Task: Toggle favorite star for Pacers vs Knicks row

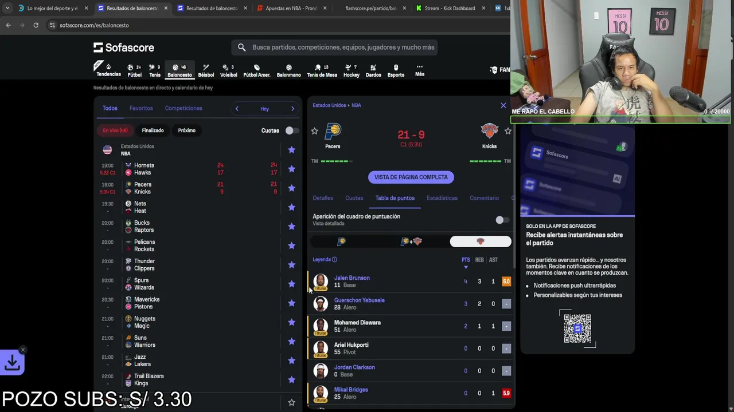Action: point(291,188)
